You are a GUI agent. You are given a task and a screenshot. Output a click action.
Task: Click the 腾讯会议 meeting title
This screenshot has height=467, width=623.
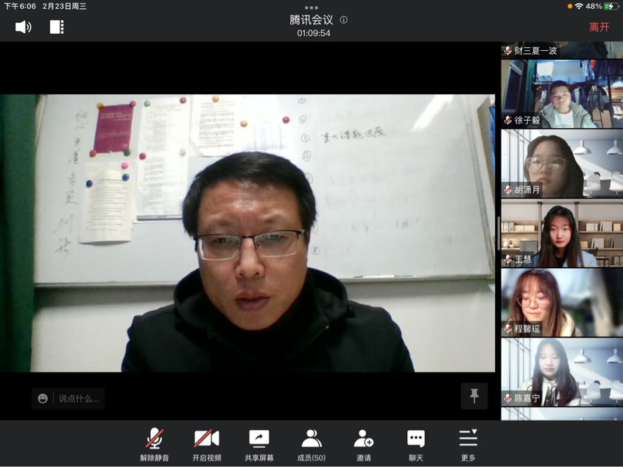click(311, 20)
